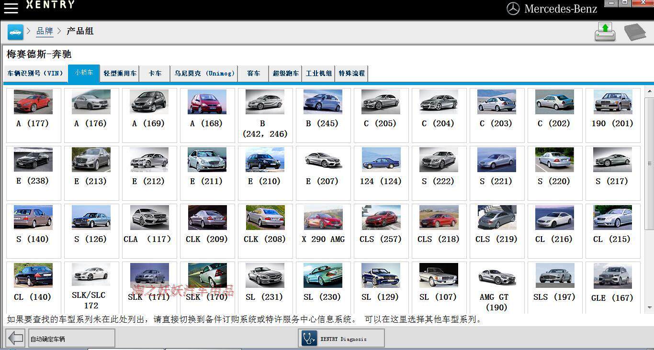Go to 品牌 breadcrumb link
The image size is (654, 350).
[x=45, y=31]
